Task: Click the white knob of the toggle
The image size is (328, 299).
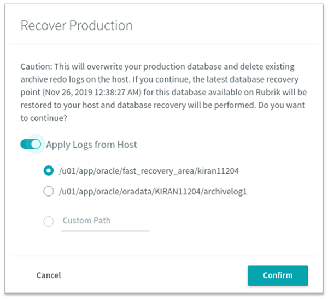Action: point(36,145)
